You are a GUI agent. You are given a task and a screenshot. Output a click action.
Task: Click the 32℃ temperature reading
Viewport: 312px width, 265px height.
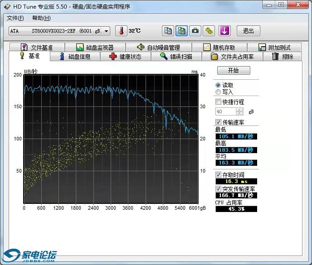tap(135, 31)
